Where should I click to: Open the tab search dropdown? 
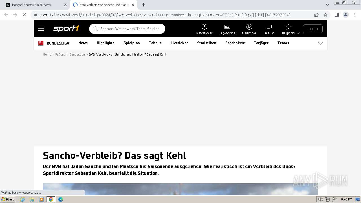click(327, 5)
